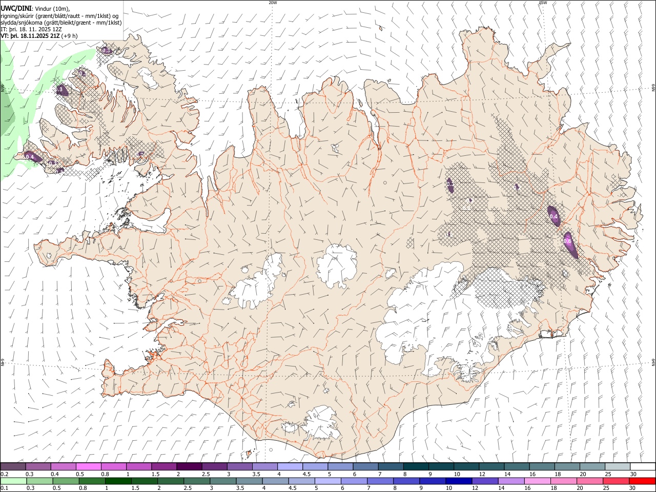Pick top-row swatch between 0.4 and 0.5
This screenshot has height=492, width=656.
64,467
